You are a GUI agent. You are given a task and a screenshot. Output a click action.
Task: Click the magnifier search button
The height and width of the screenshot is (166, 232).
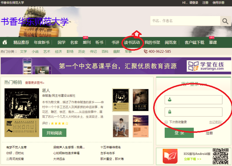(x=225, y=21)
